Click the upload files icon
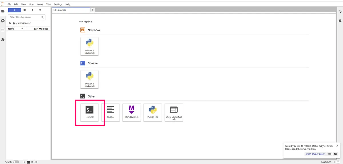 point(32,10)
